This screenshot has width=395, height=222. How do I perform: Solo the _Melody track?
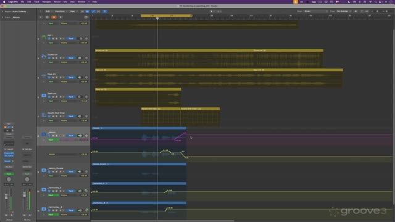click(56, 136)
